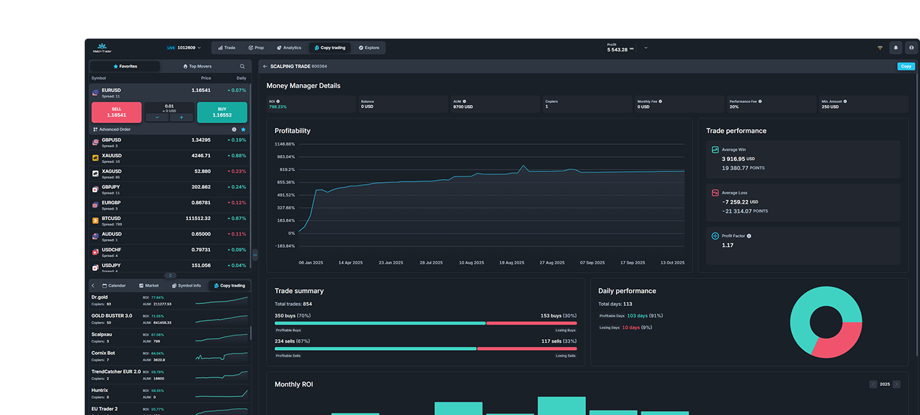
Task: Click the EURUSD info icon
Action: pyautogui.click(x=234, y=129)
